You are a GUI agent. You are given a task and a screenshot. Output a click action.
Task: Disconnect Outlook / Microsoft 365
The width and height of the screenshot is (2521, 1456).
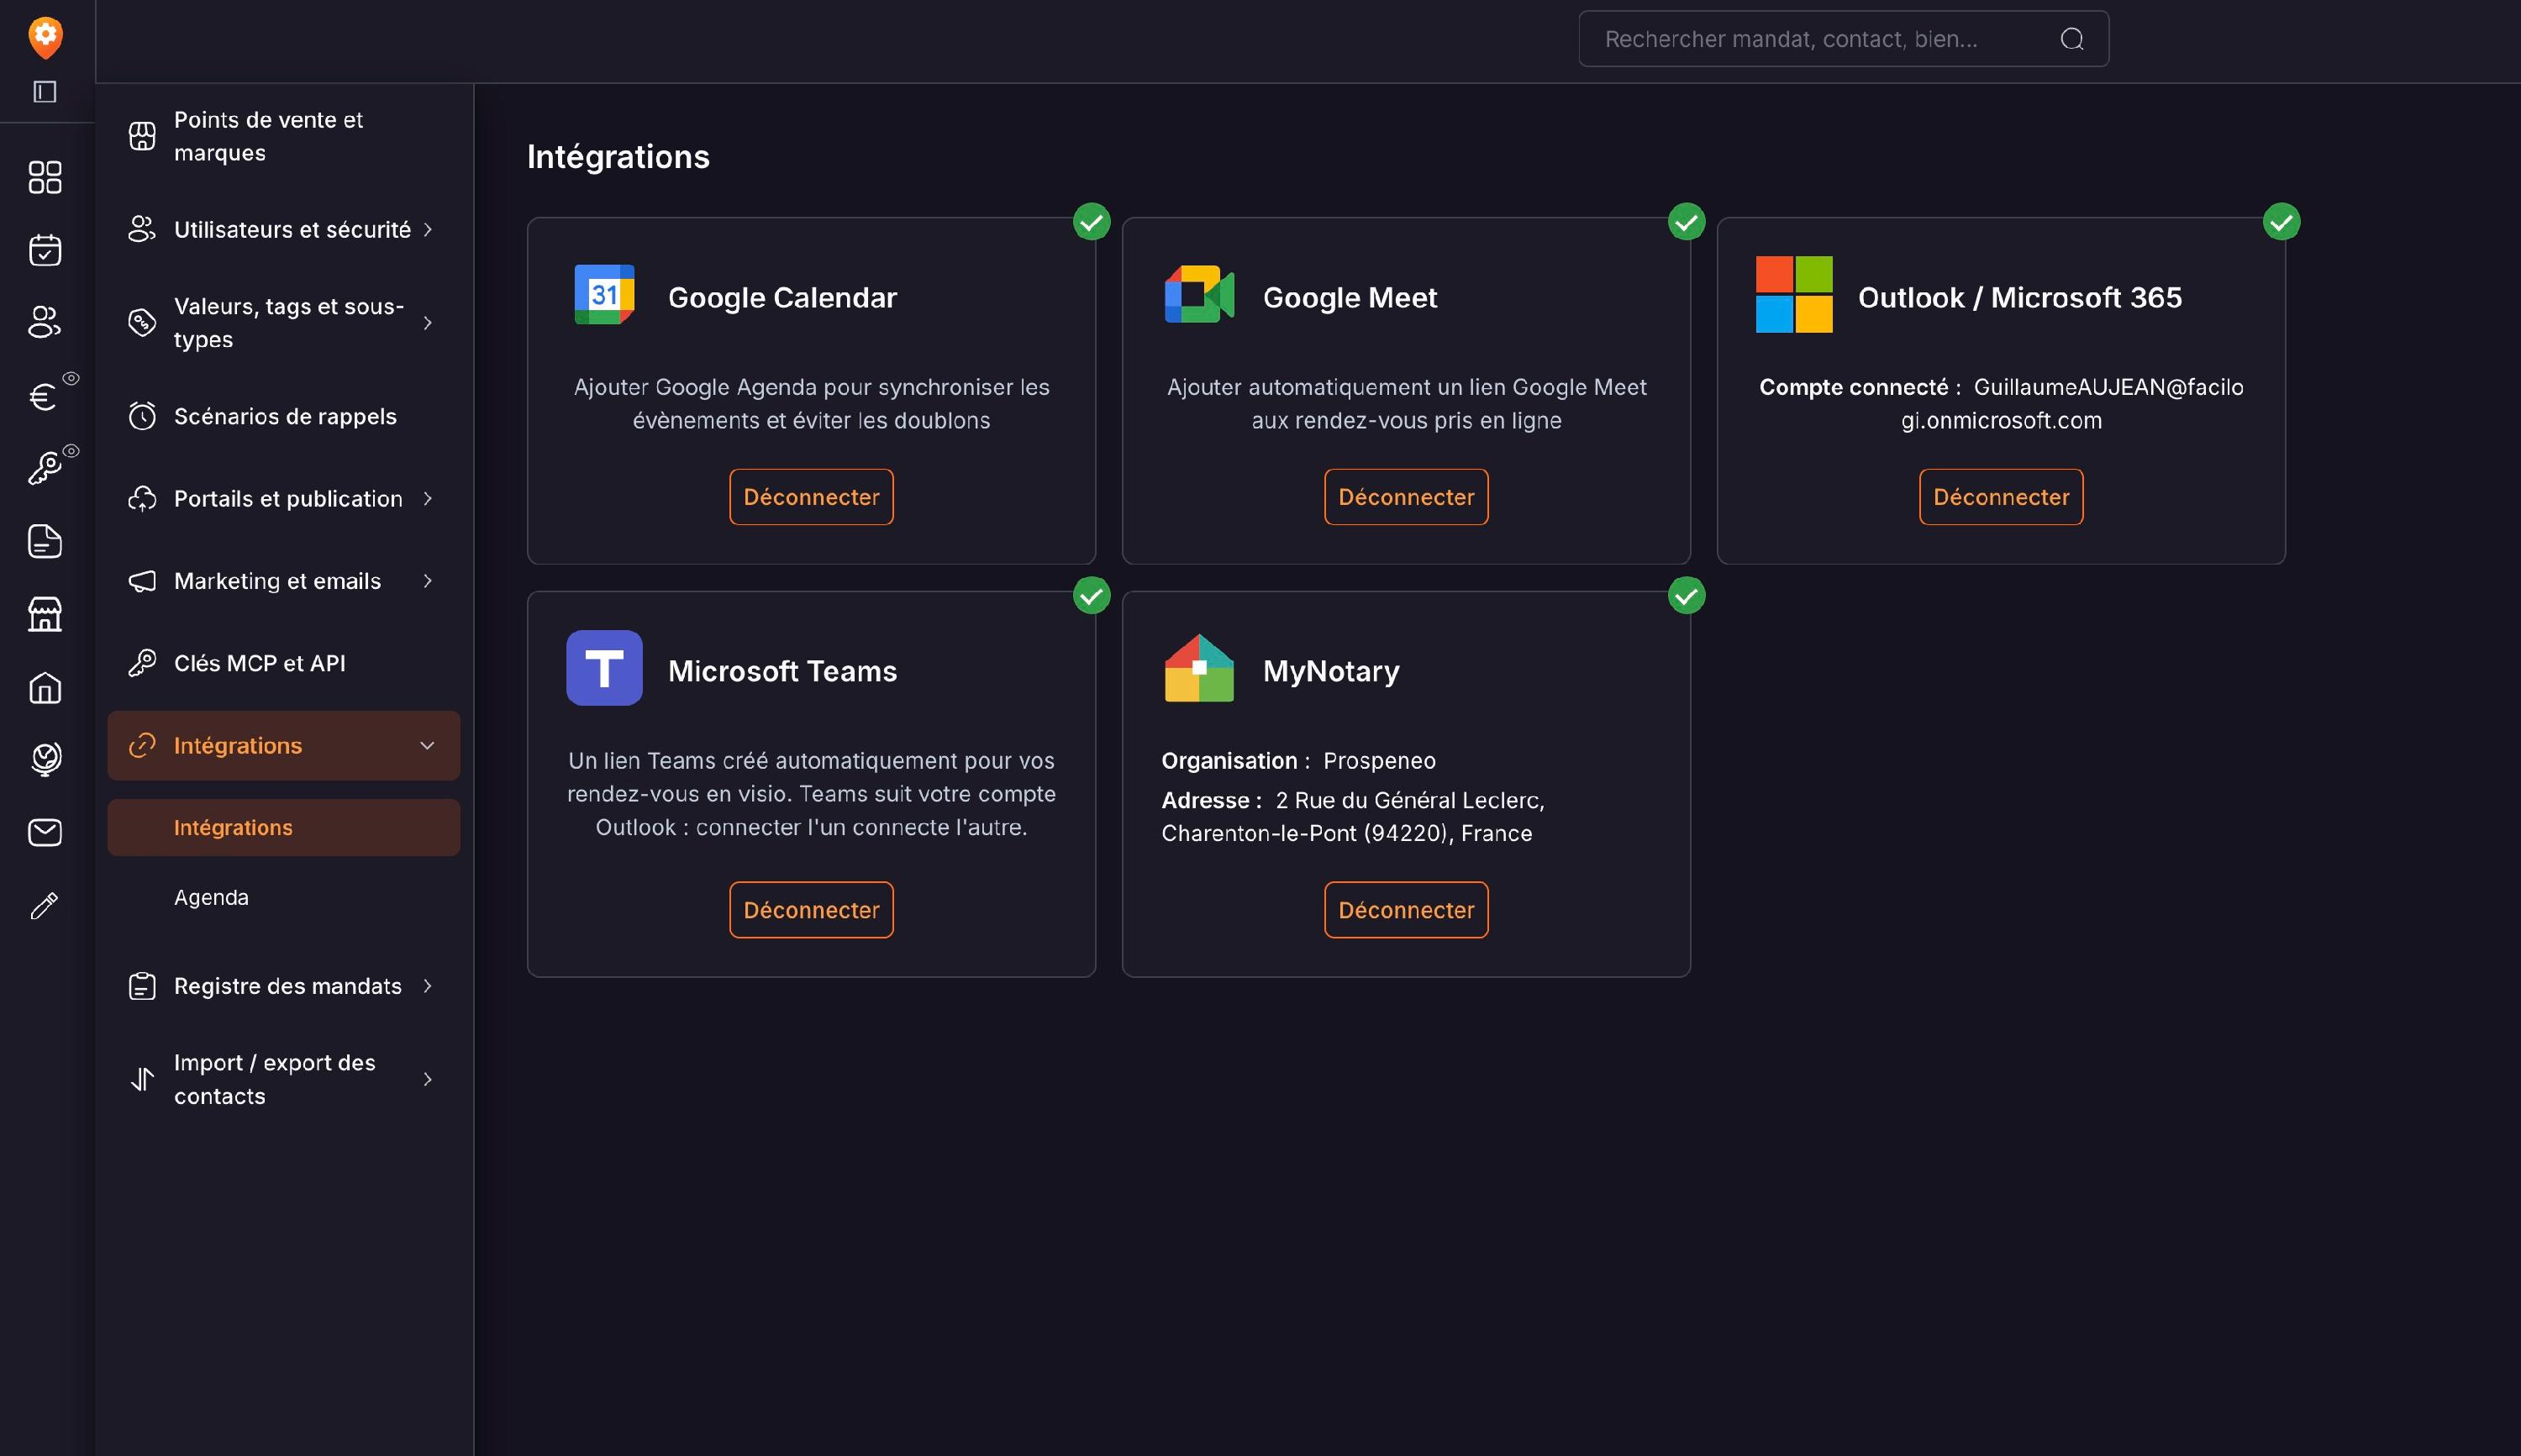(2001, 497)
